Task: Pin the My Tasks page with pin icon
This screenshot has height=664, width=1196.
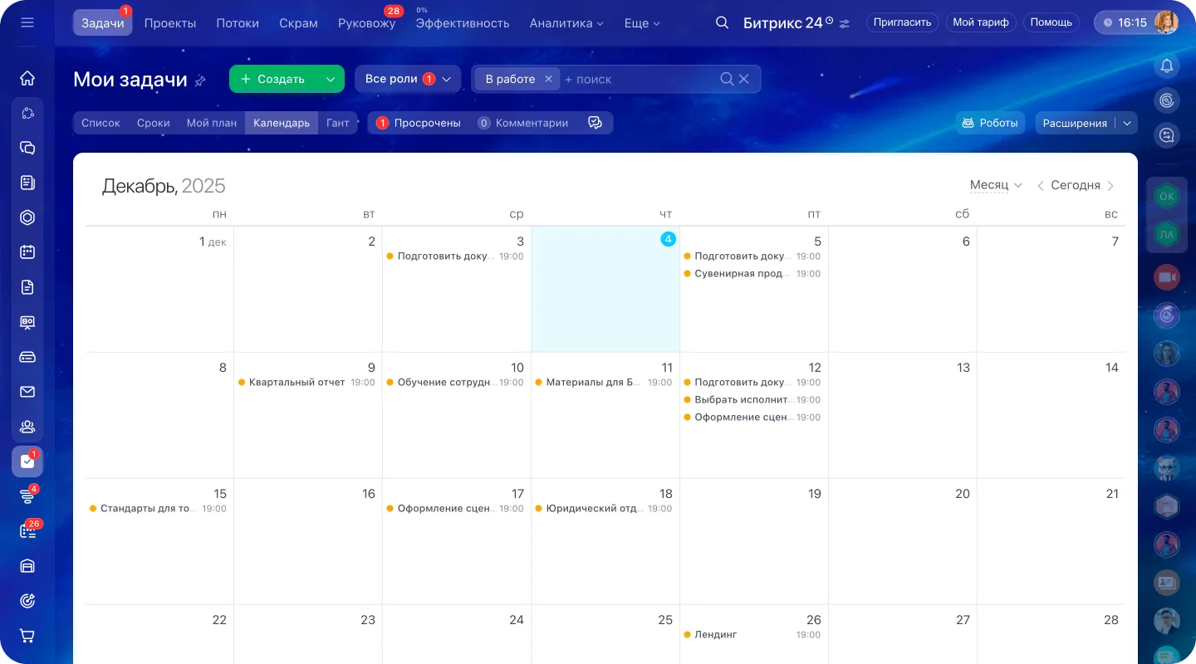Action: [200, 81]
